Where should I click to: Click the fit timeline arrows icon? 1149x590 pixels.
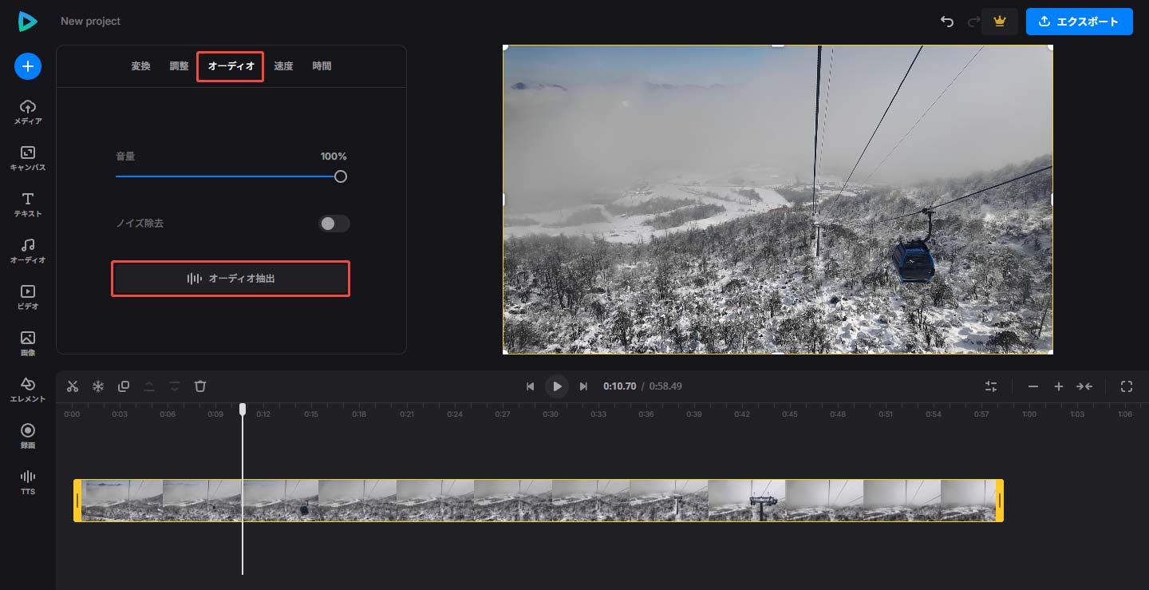[x=1084, y=386]
